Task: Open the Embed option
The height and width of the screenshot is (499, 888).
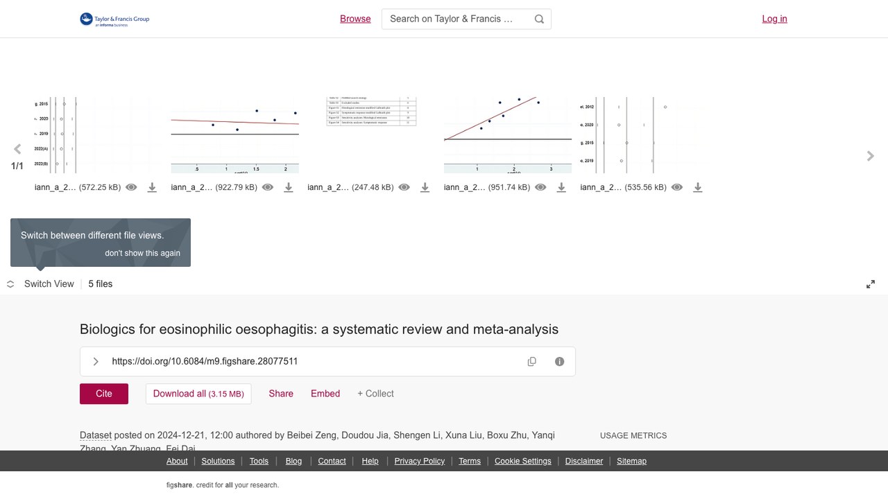Action: tap(325, 394)
